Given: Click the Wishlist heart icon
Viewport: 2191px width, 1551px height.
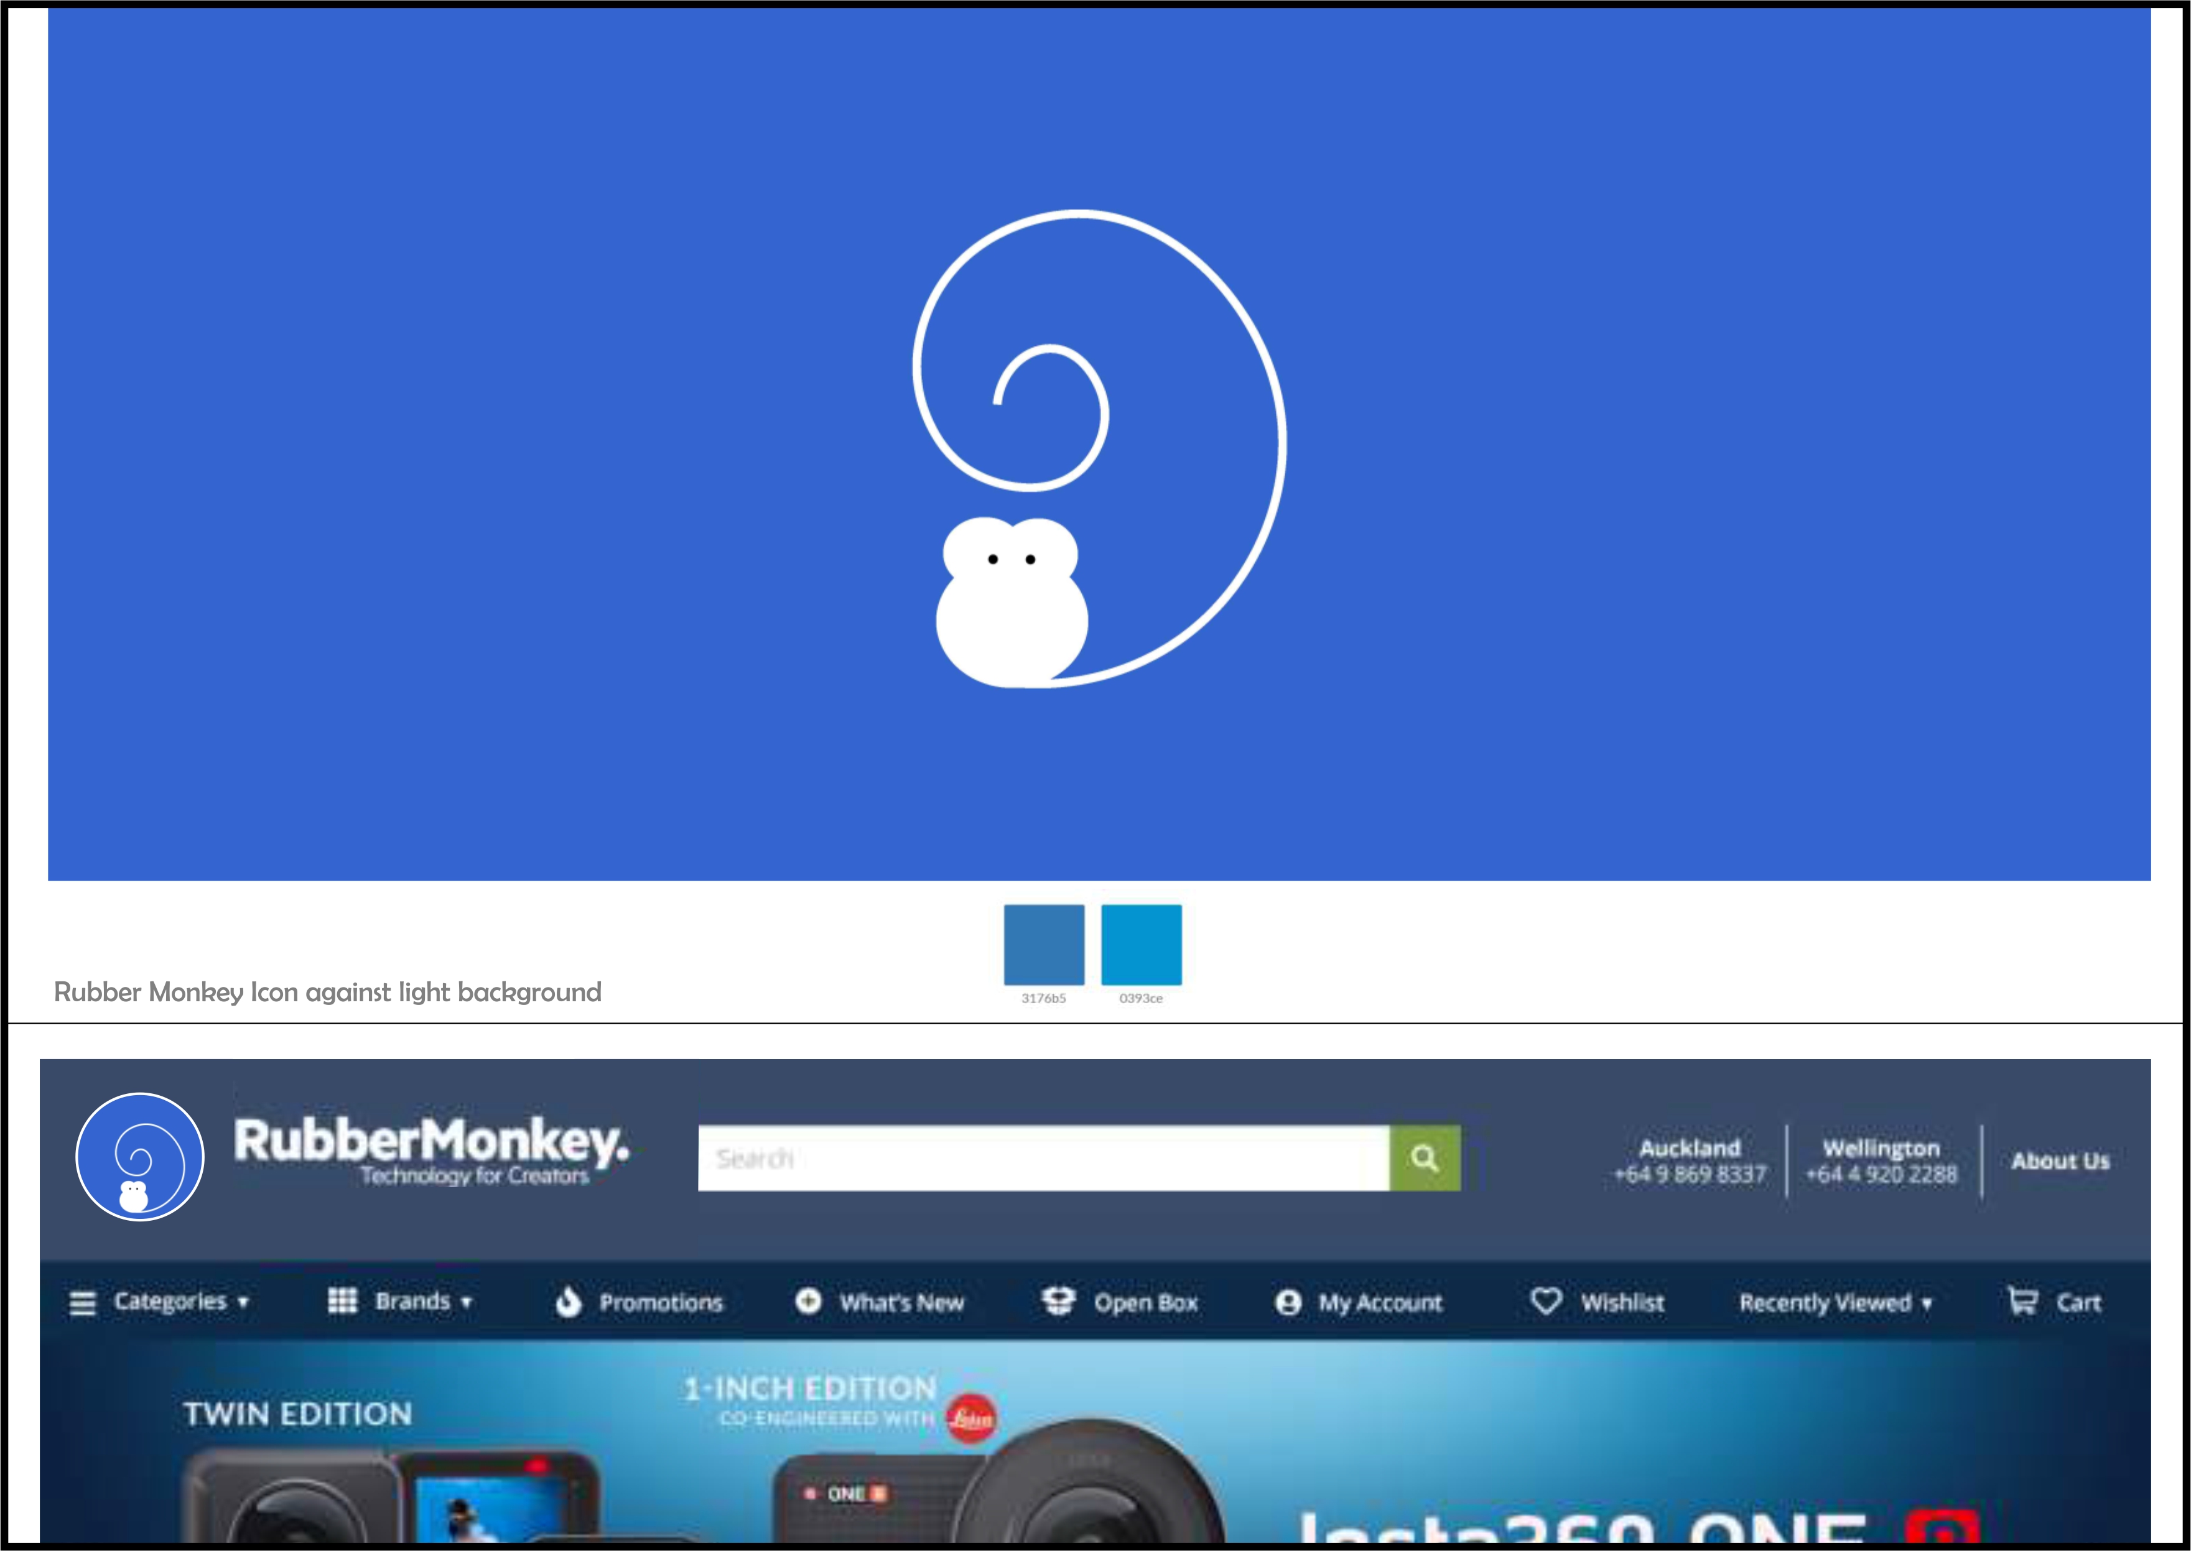Looking at the screenshot, I should pos(1547,1301).
